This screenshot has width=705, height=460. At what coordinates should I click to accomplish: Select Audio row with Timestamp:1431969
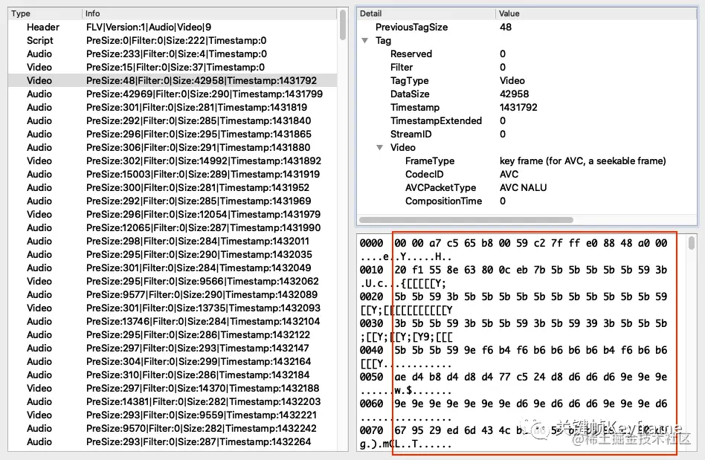tap(173, 201)
